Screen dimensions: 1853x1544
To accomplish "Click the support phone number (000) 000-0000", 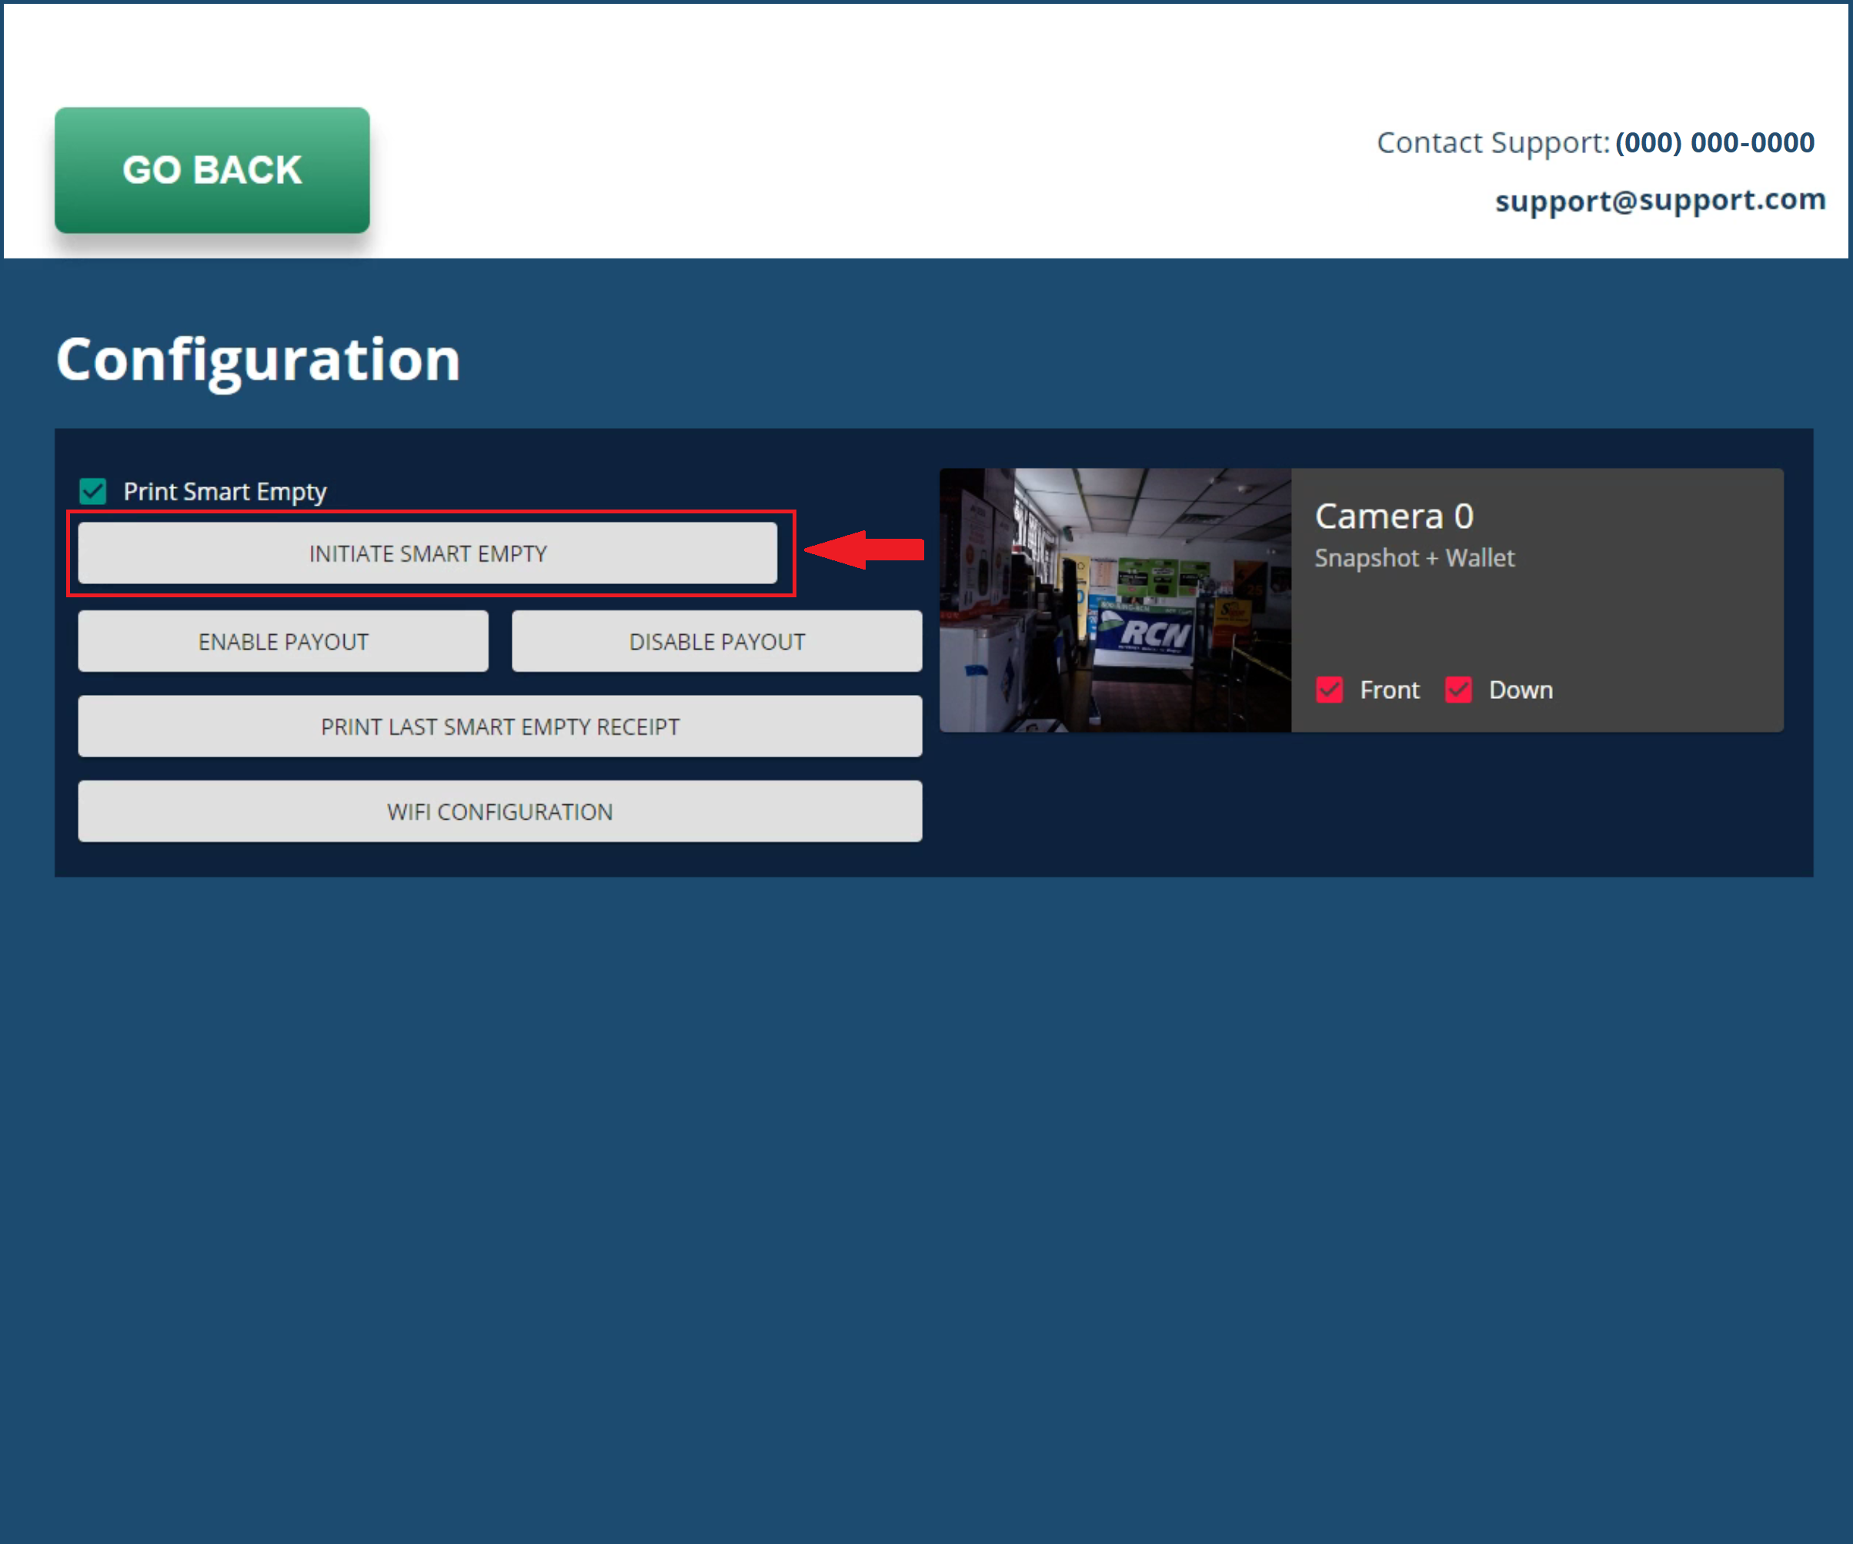I will tap(1715, 142).
